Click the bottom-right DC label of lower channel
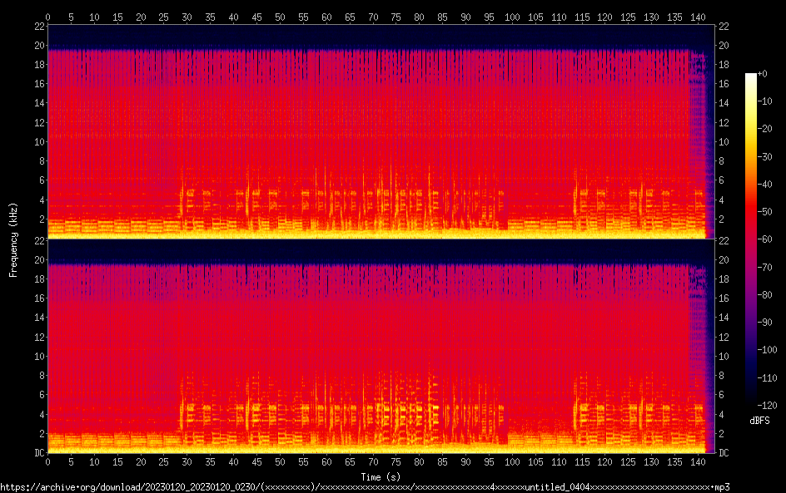The width and height of the screenshot is (786, 493). pos(724,452)
